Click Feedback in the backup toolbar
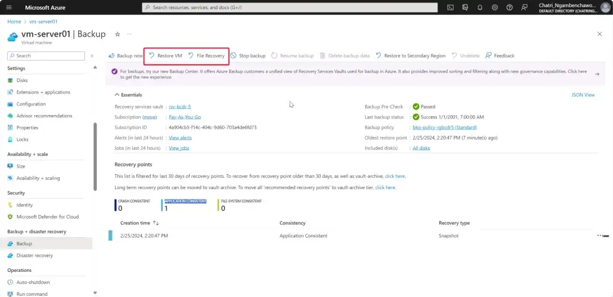 pos(500,56)
